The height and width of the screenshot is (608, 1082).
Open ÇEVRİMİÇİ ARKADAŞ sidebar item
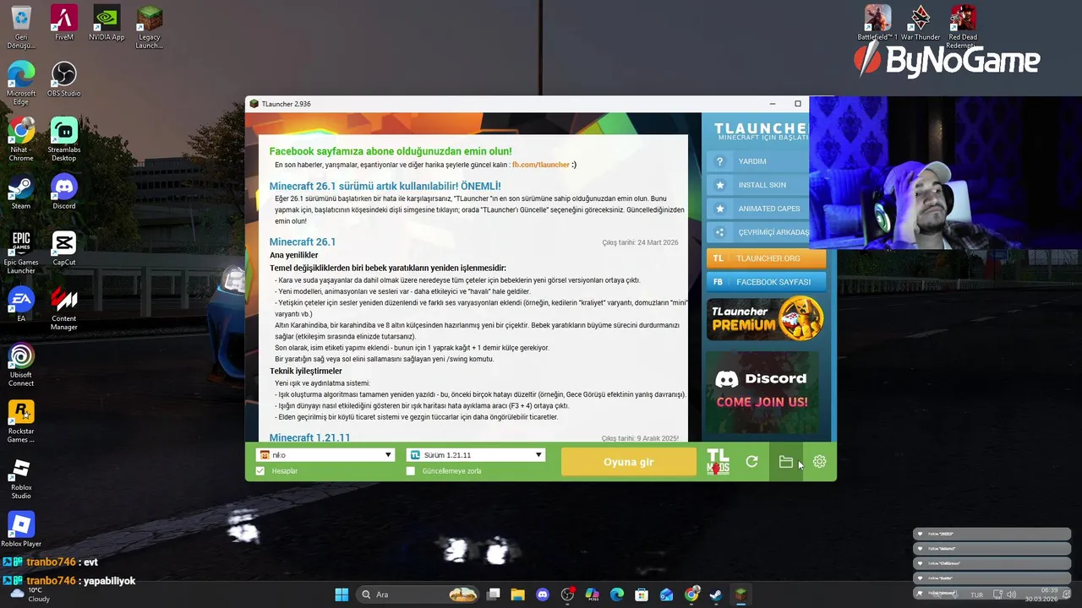[x=757, y=232]
